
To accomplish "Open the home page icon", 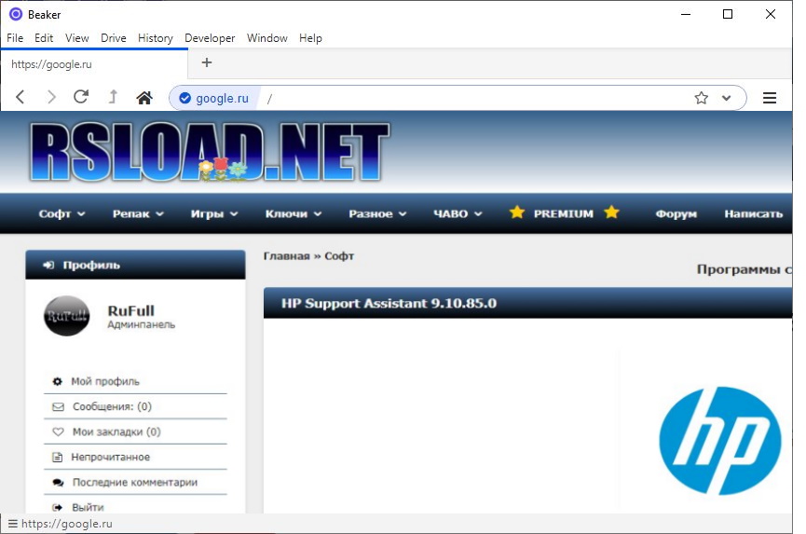I will 144,97.
